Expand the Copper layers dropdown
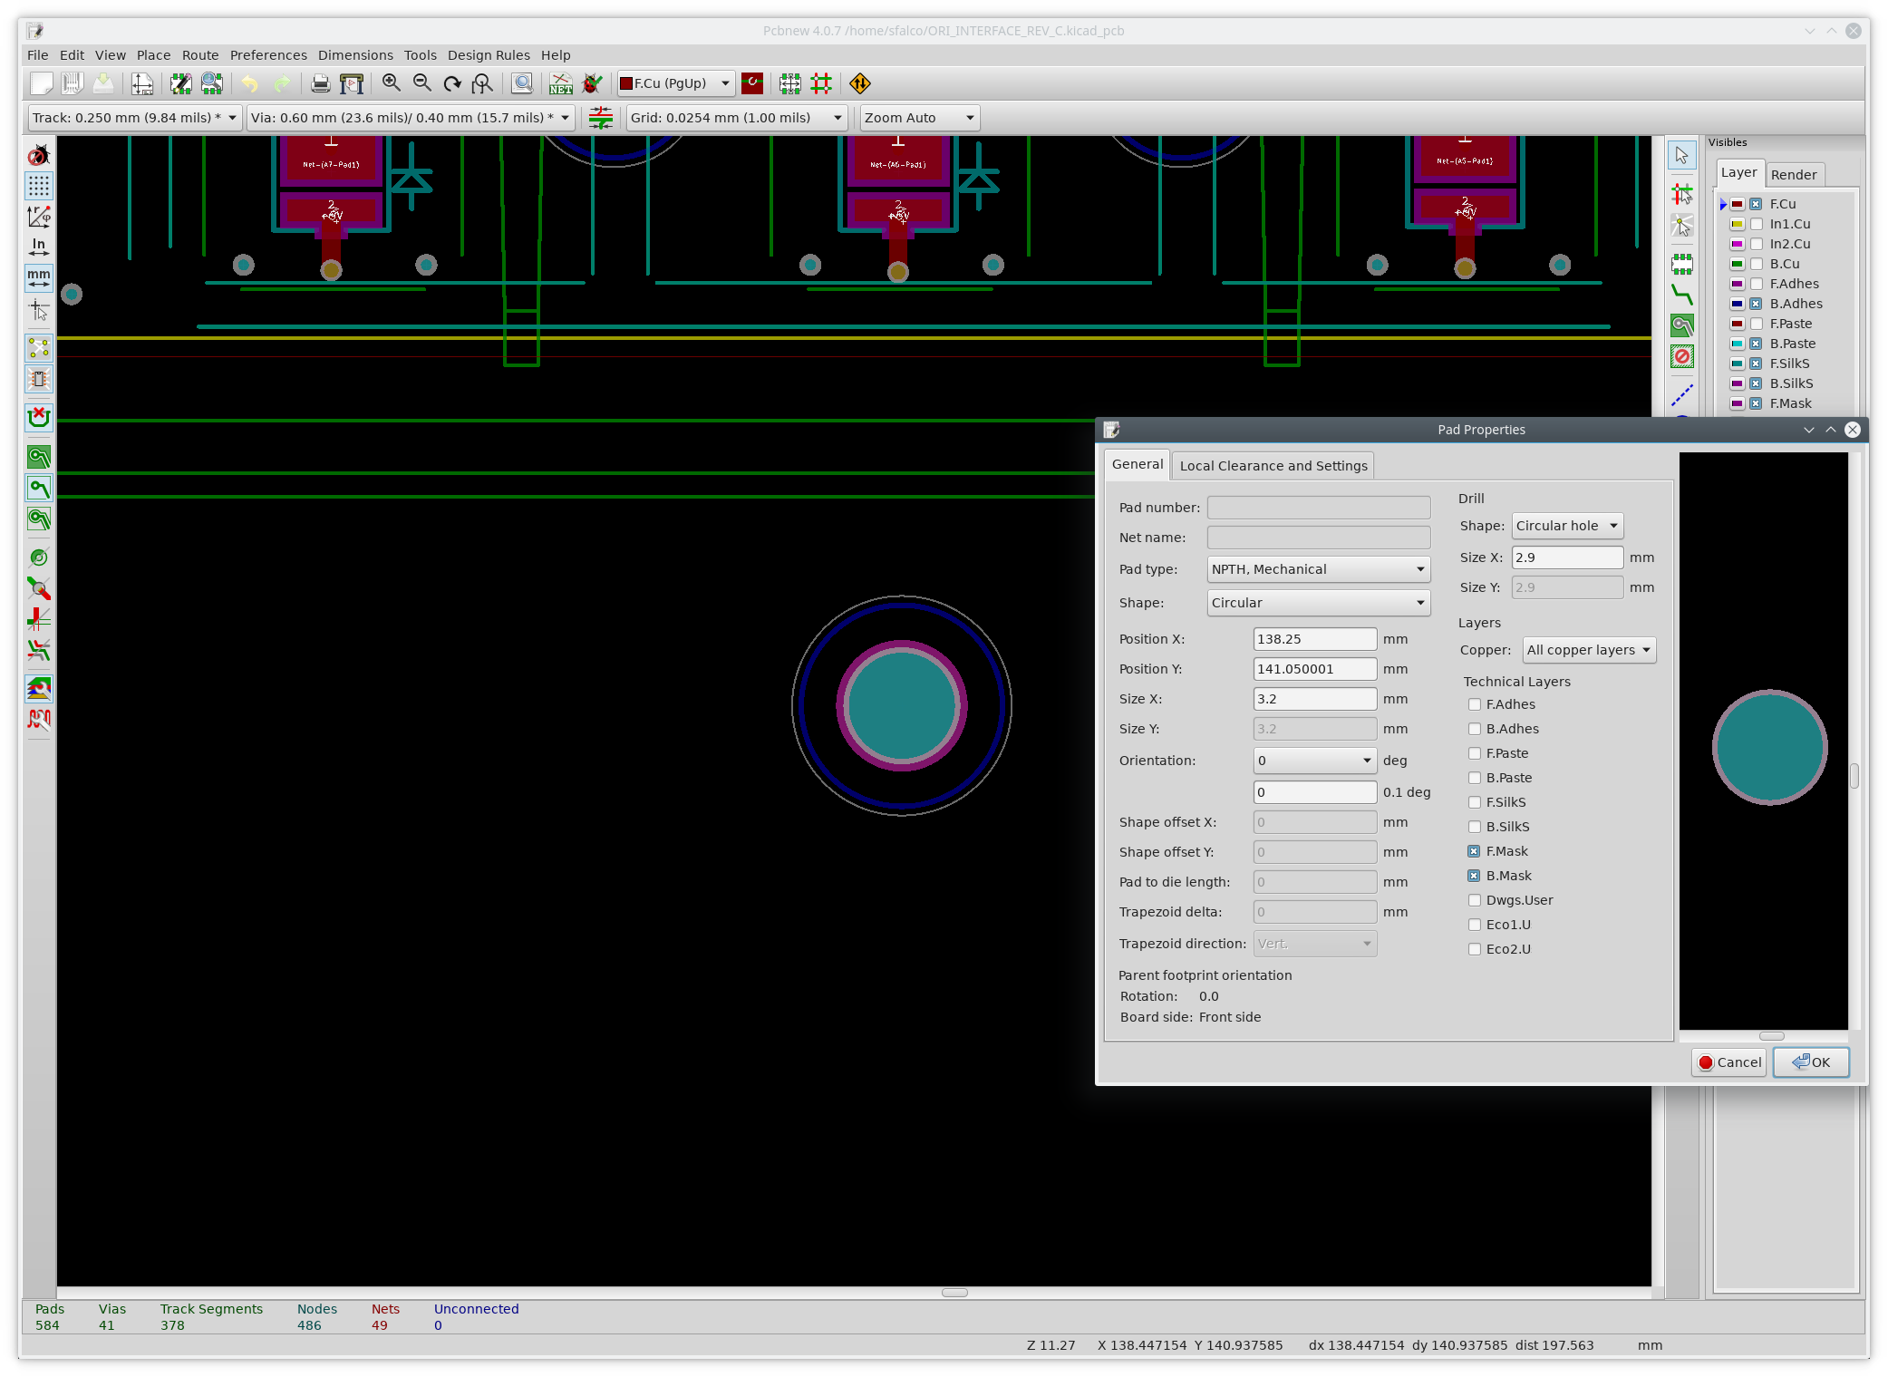 click(1589, 650)
